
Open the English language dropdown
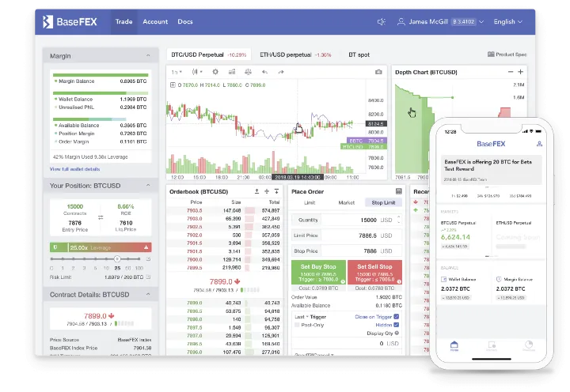click(507, 22)
